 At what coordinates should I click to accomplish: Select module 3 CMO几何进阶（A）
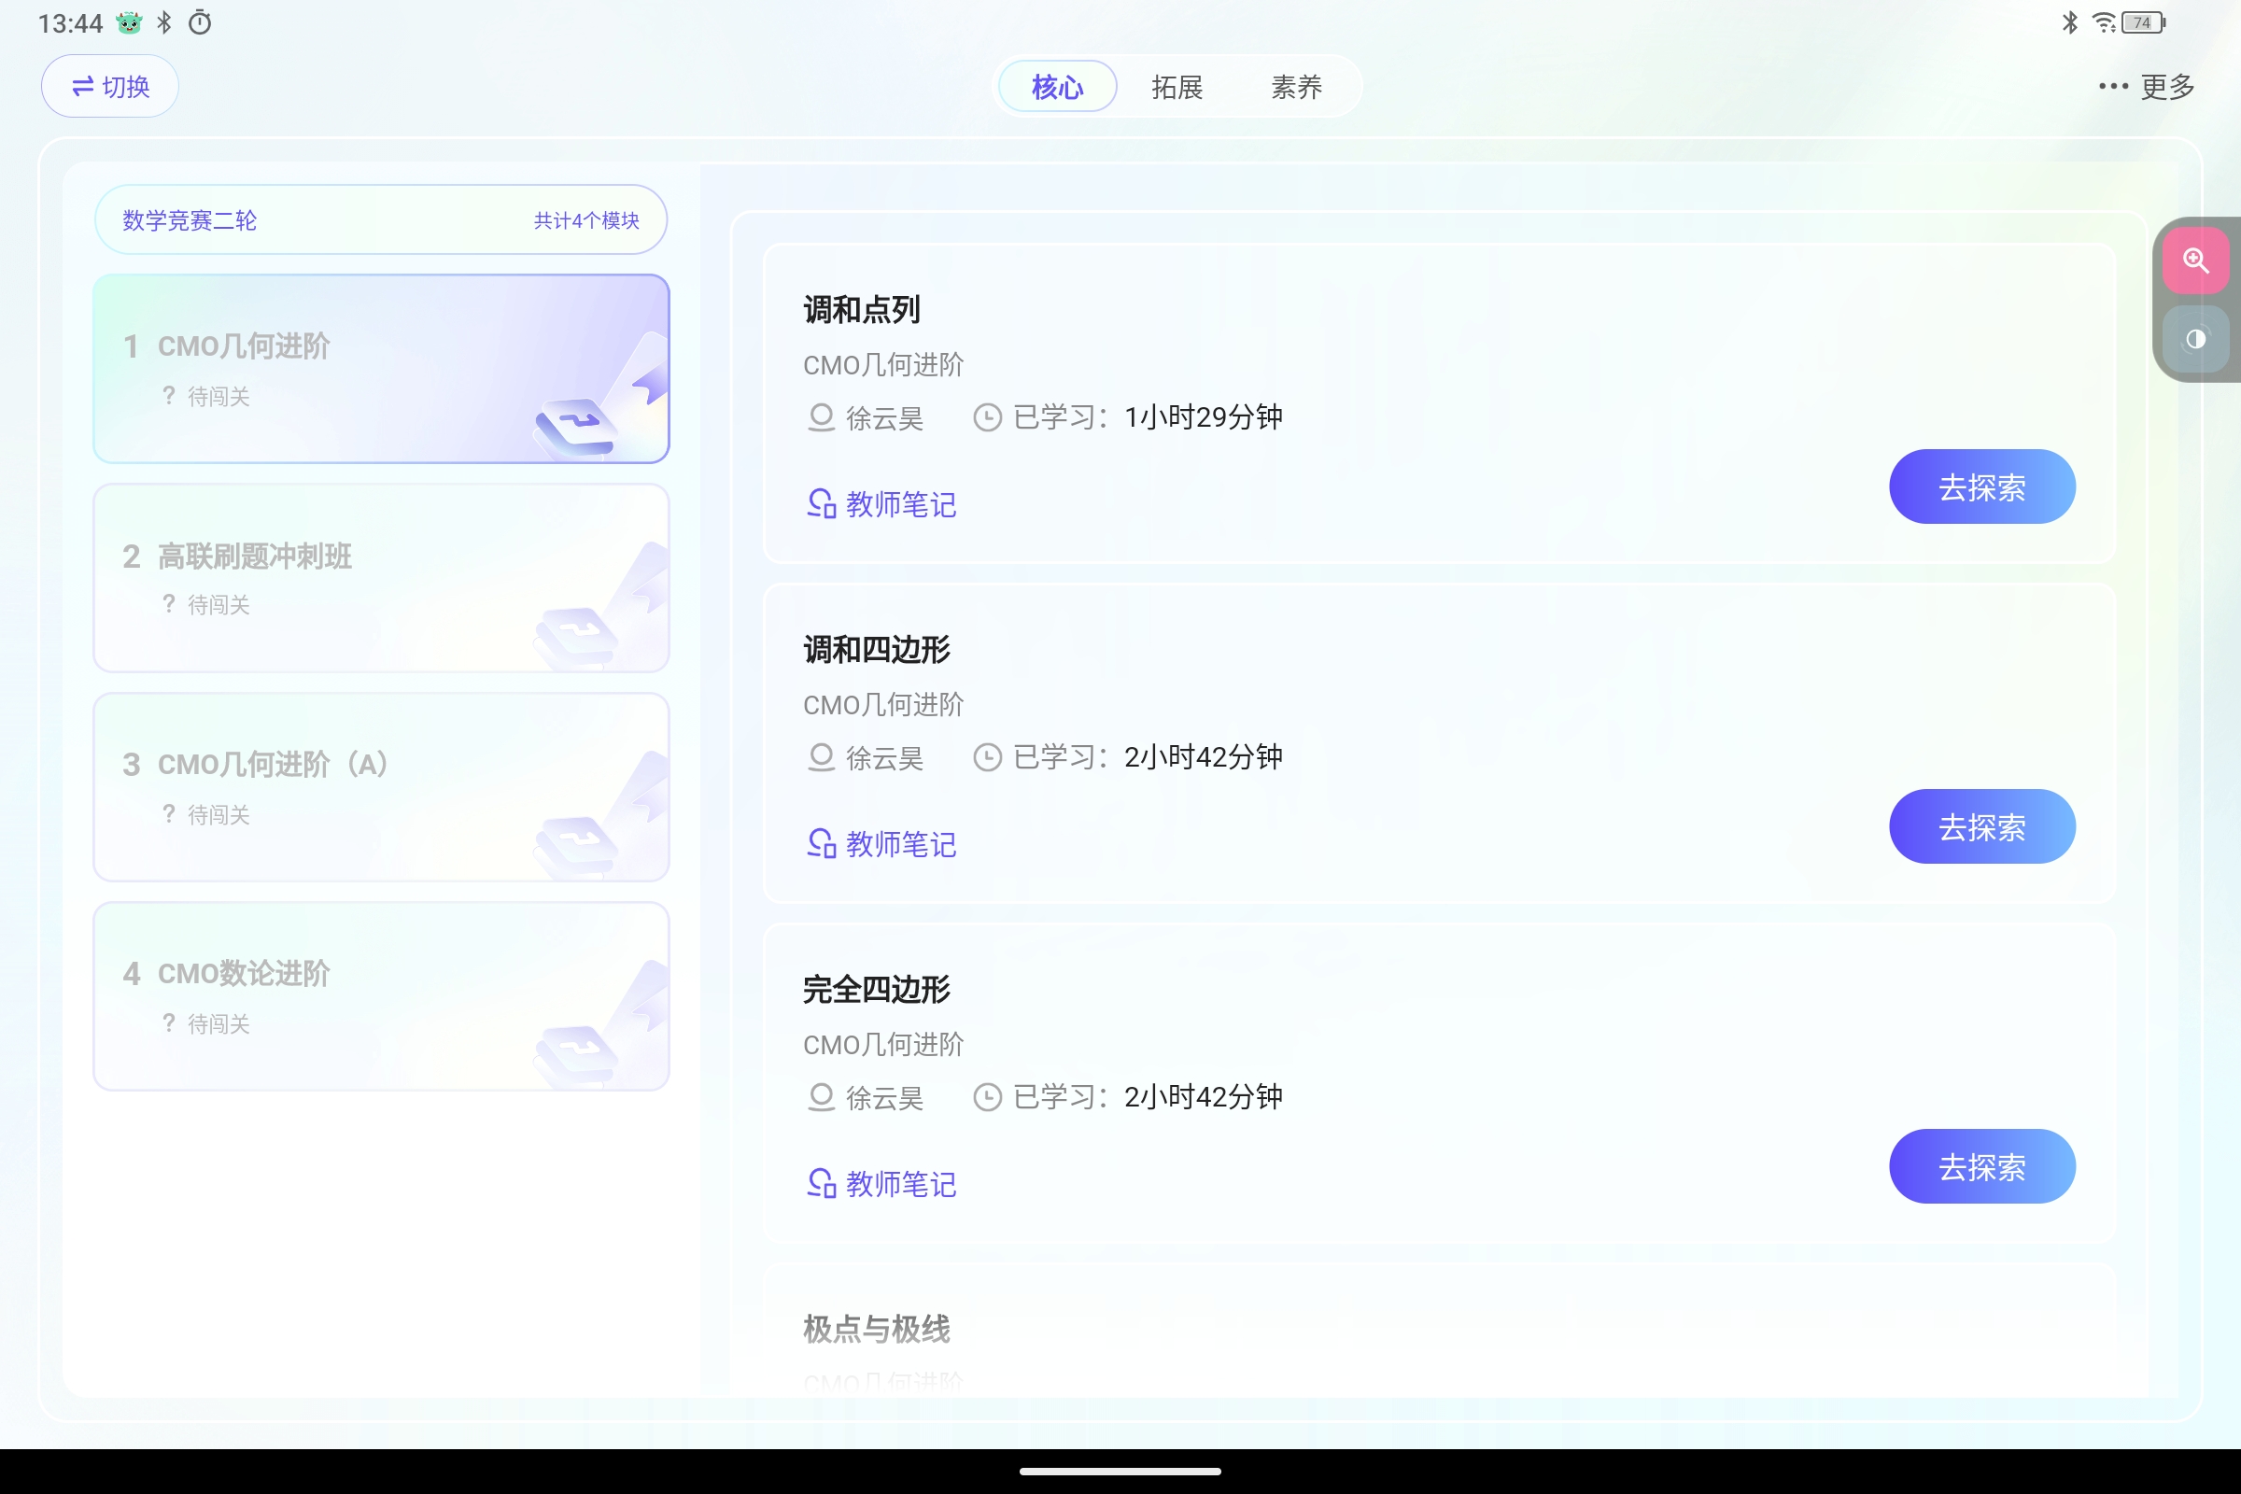click(x=381, y=787)
